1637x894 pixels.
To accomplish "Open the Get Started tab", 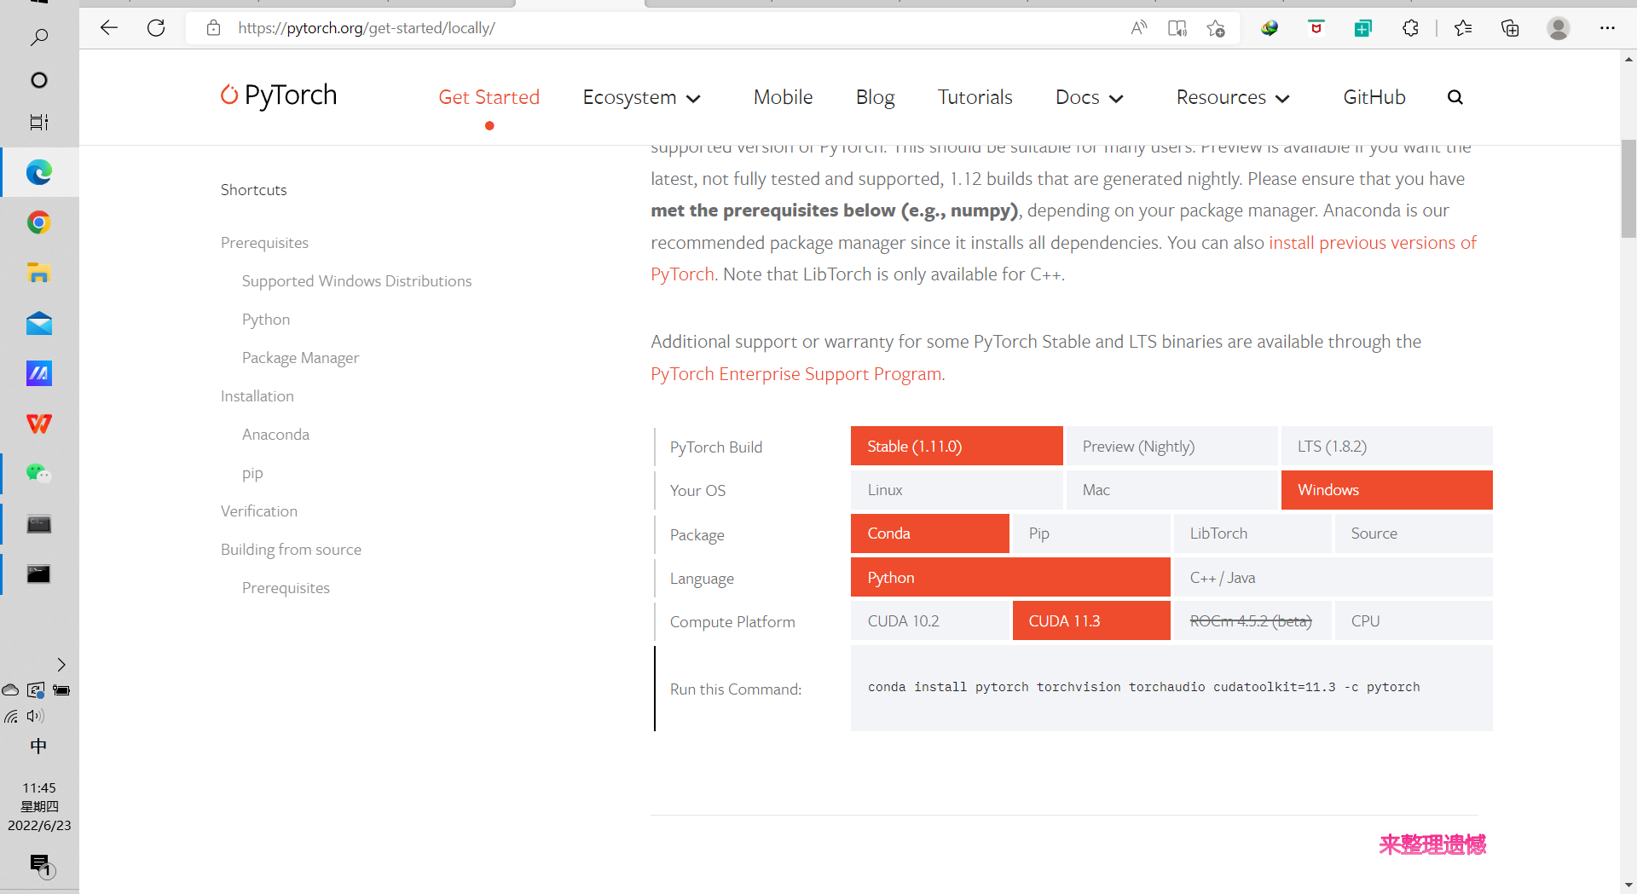I will coord(489,97).
